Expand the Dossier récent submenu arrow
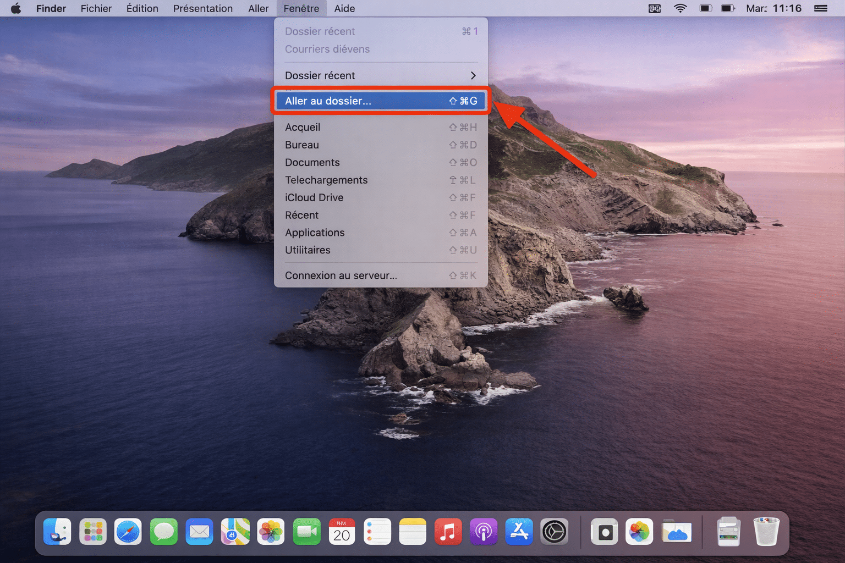The height and width of the screenshot is (563, 845). [x=473, y=75]
